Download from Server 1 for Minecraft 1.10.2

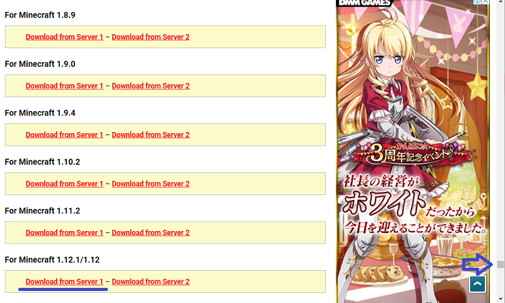[x=64, y=184]
